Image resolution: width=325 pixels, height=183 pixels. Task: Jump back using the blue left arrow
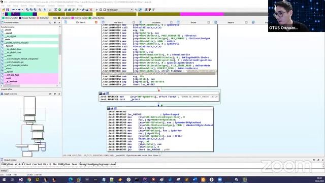[x=14, y=10]
